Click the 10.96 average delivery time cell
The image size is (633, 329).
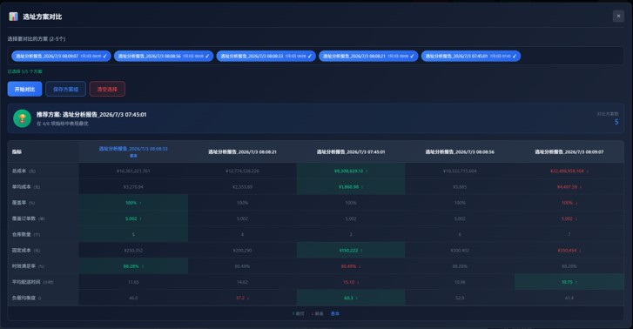click(x=460, y=282)
